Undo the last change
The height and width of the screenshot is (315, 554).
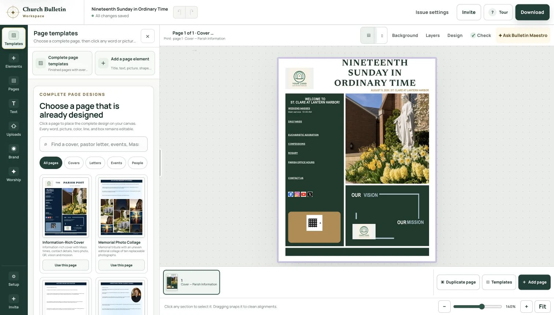click(x=179, y=12)
